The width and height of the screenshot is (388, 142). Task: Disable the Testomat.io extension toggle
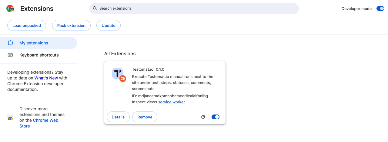(216, 117)
